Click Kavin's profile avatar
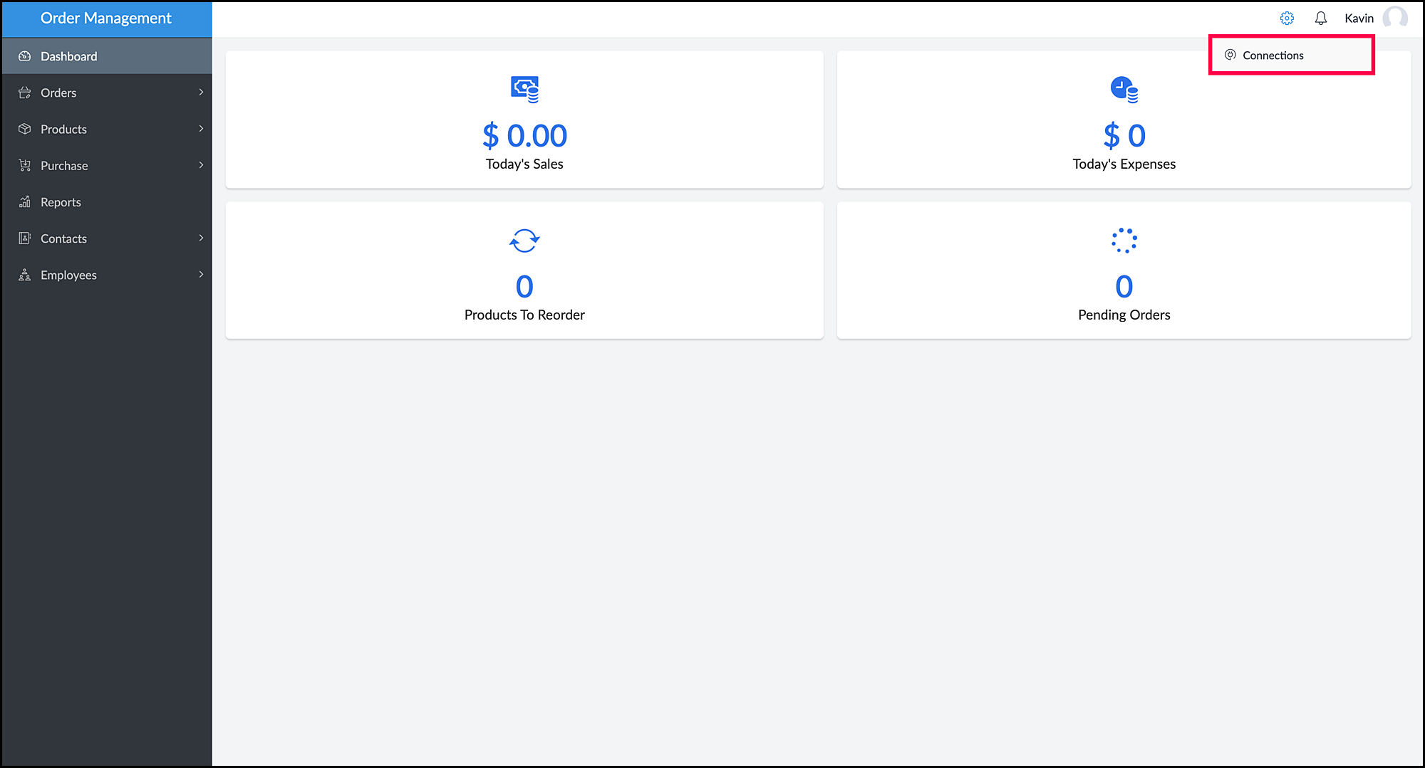 pos(1395,19)
